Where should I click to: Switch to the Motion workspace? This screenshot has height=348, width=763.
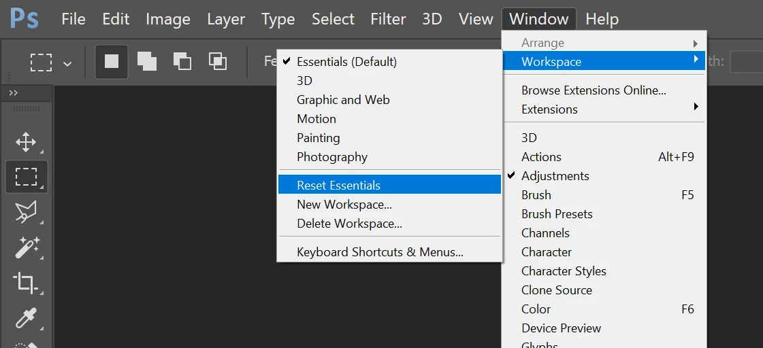click(389, 118)
